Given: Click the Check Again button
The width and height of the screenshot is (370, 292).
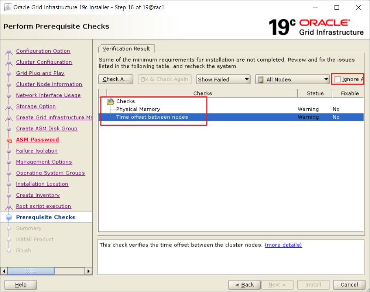Looking at the screenshot, I should click(x=116, y=79).
